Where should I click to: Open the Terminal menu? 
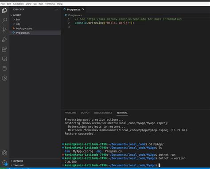click(x=50, y=4)
